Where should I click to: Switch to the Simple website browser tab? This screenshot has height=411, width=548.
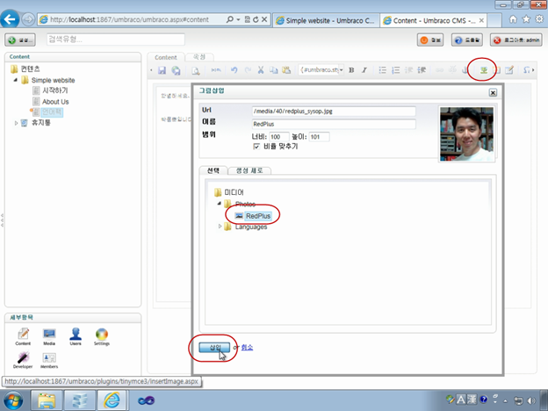click(x=326, y=20)
